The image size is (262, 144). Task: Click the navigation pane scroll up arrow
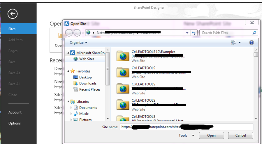coord(108,50)
